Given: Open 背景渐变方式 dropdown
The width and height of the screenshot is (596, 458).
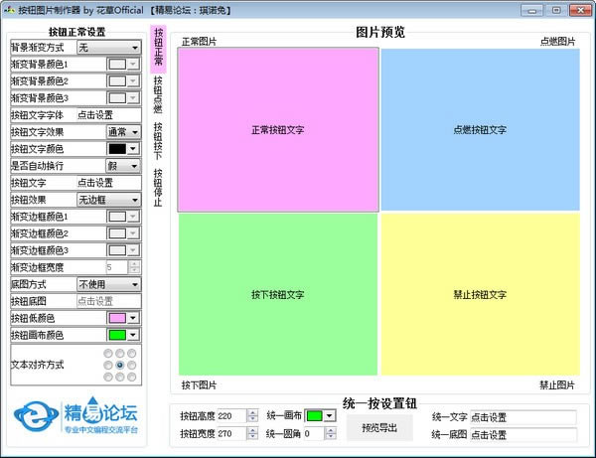Looking at the screenshot, I should (x=108, y=48).
